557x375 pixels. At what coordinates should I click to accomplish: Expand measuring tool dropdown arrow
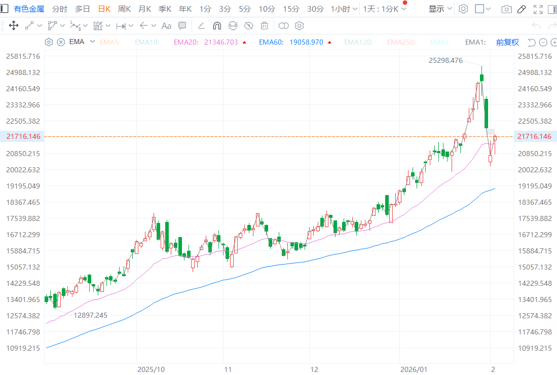[108, 25]
